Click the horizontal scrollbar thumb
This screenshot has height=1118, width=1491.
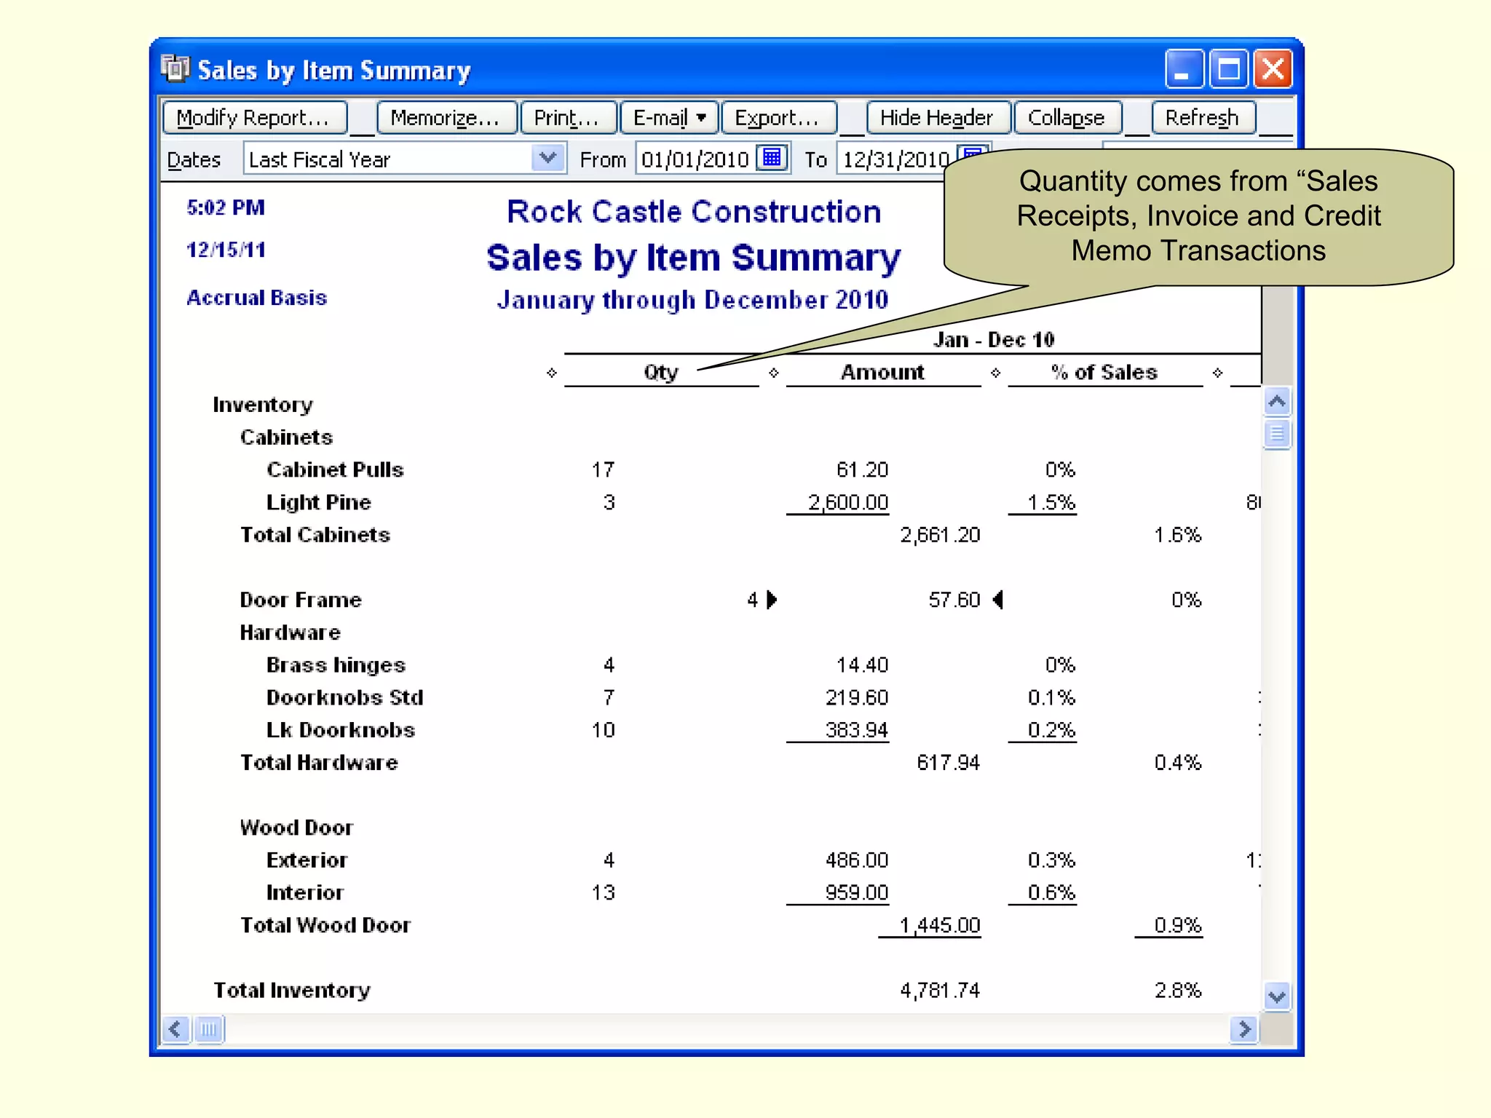tap(209, 1029)
